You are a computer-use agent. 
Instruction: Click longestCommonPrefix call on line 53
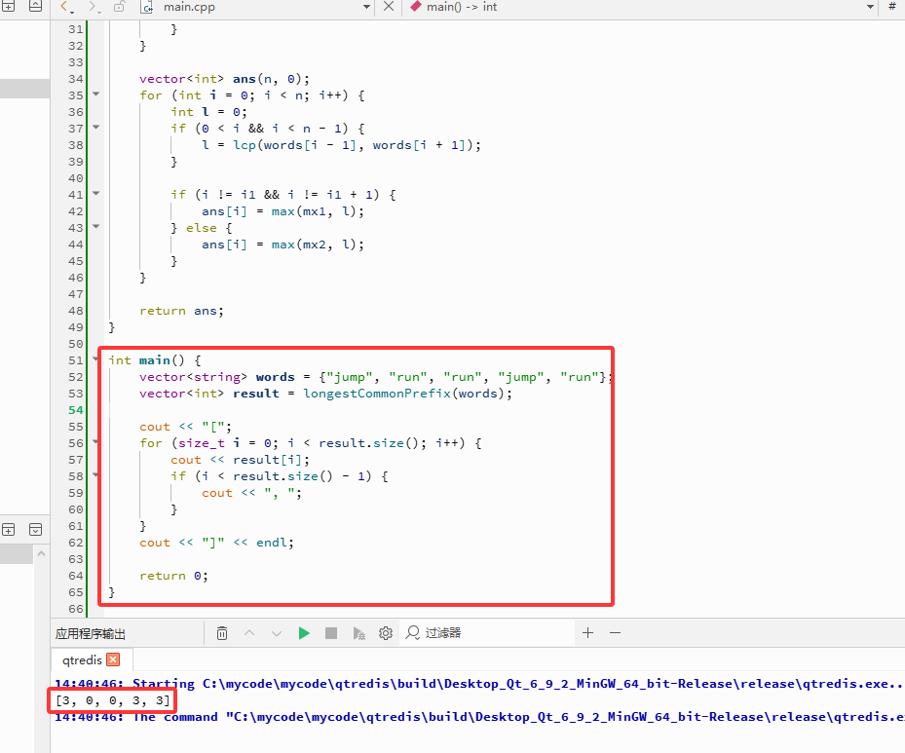(x=377, y=394)
